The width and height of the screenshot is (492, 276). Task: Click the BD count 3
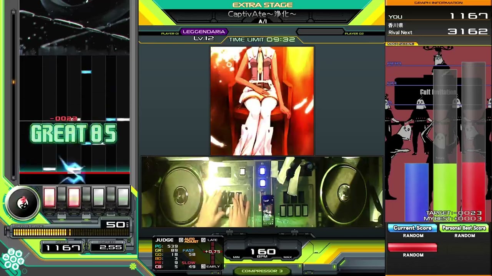(x=176, y=259)
